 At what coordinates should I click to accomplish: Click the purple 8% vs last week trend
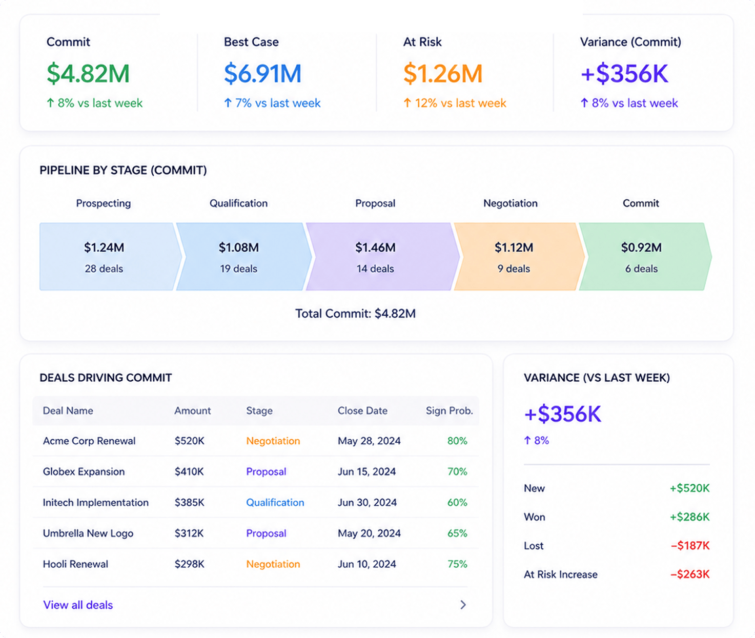[629, 103]
